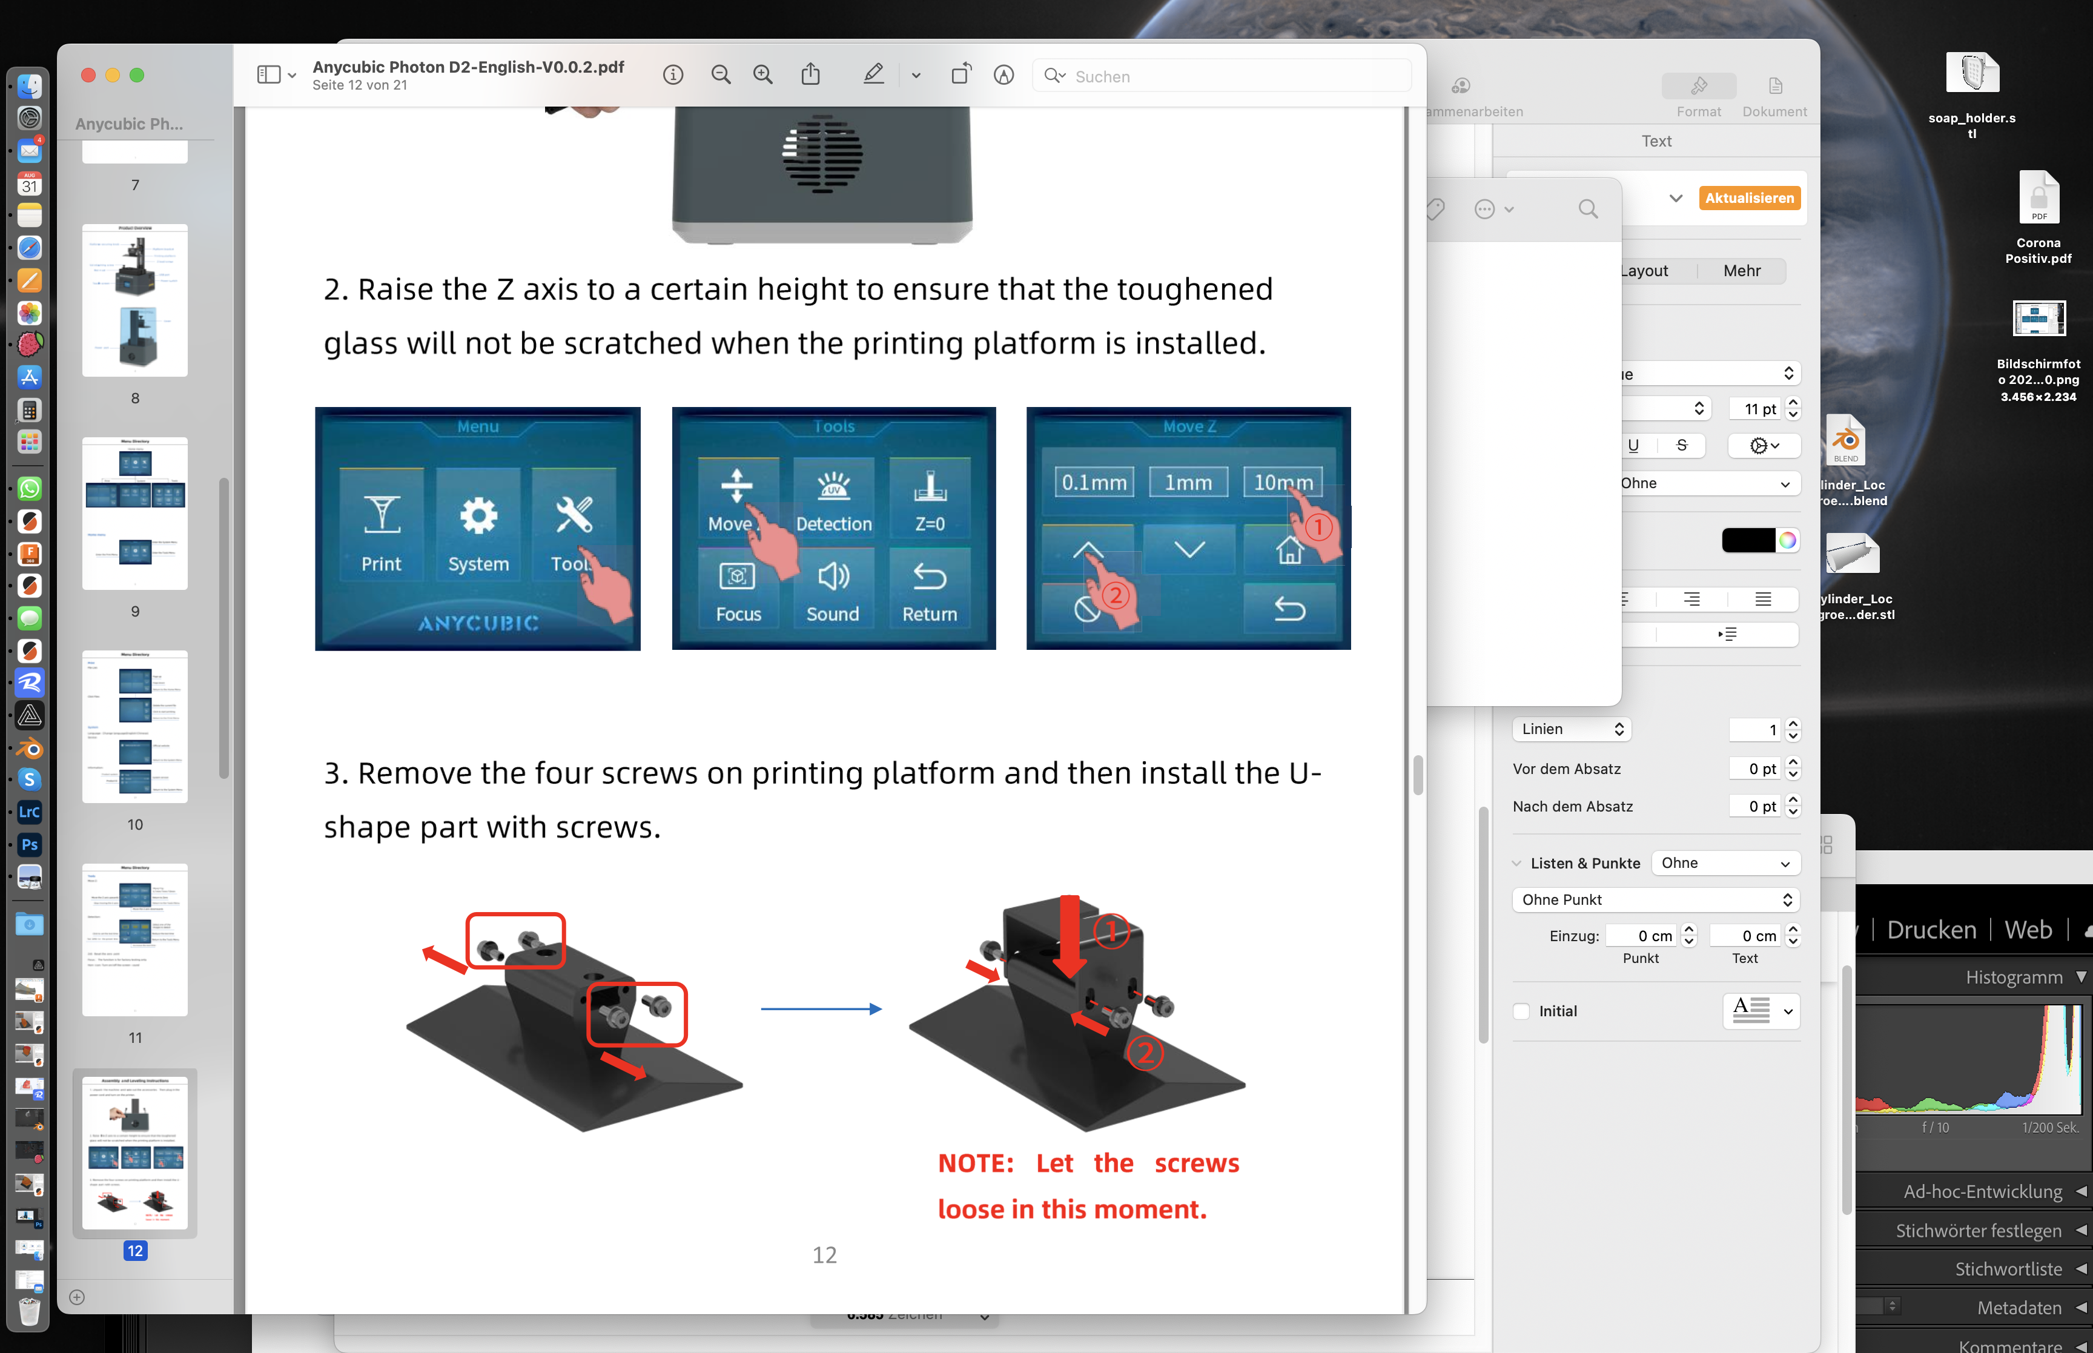The height and width of the screenshot is (1353, 2093).
Task: Zoom in the PDF view
Action: pos(763,76)
